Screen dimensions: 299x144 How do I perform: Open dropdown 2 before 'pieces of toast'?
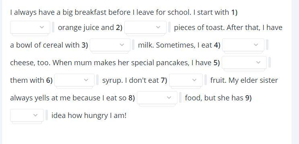click(146, 27)
